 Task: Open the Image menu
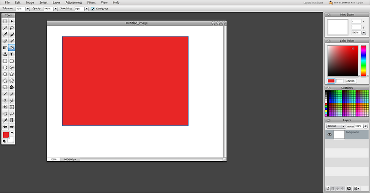click(x=30, y=3)
